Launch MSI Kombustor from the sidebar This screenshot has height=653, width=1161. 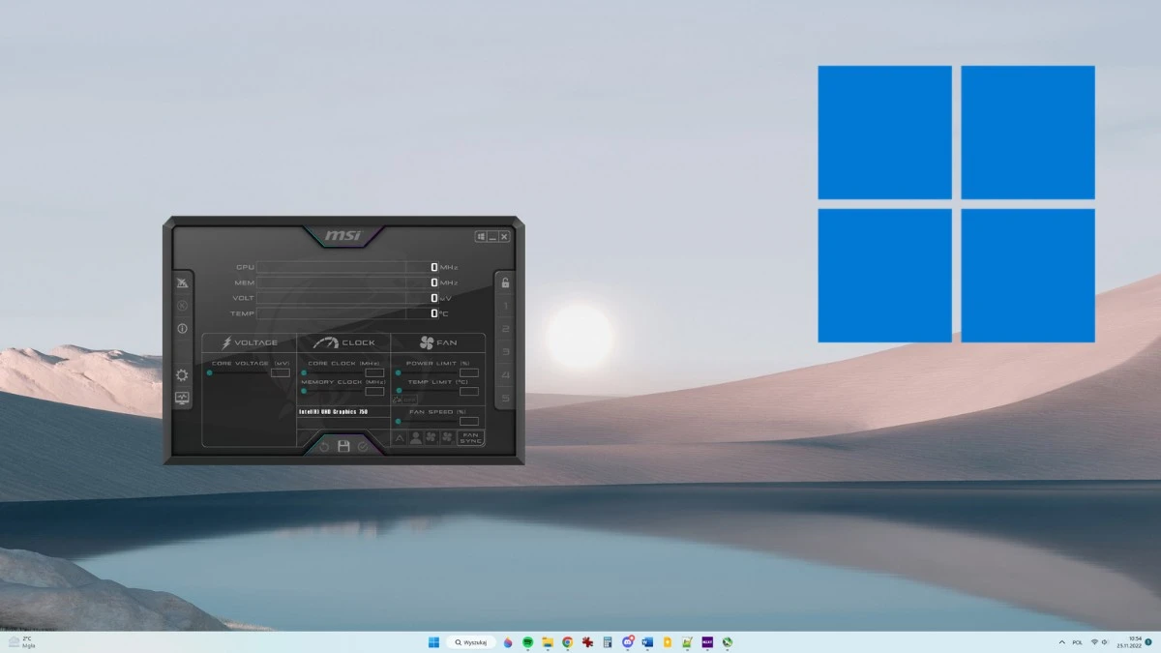click(x=184, y=282)
